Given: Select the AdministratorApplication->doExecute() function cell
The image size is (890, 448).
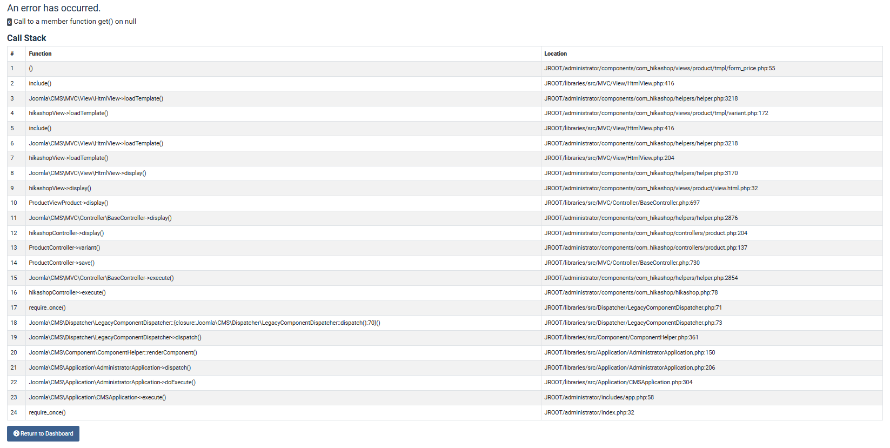Looking at the screenshot, I should click(x=112, y=382).
